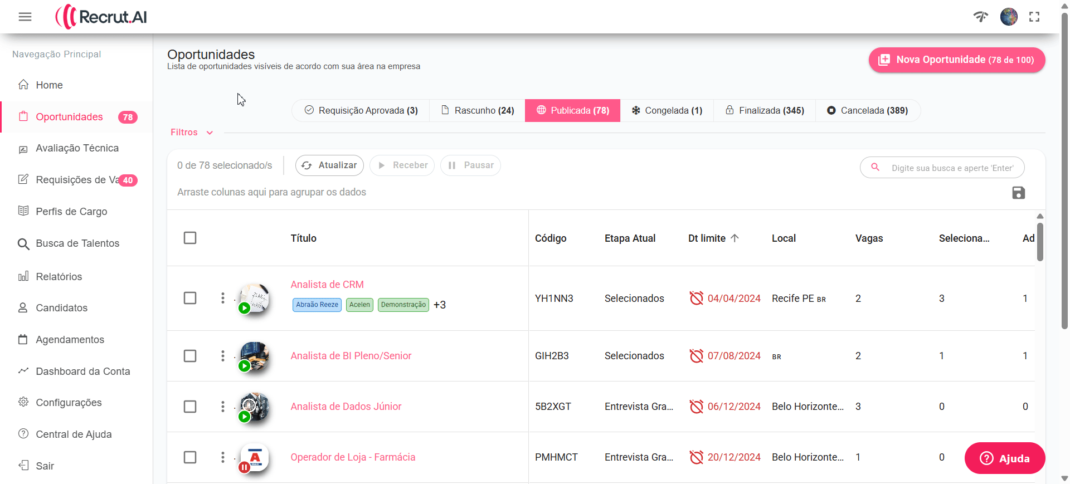Click the table's vertical scrollbar thumb
The image size is (1070, 484).
click(1040, 242)
